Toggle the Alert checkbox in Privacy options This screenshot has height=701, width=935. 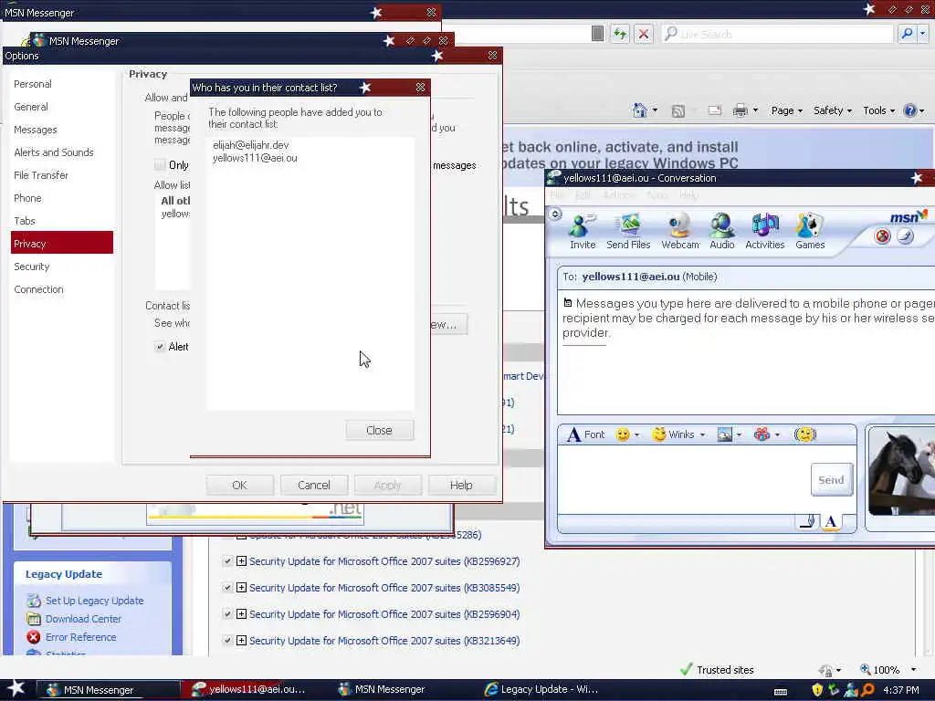point(160,346)
